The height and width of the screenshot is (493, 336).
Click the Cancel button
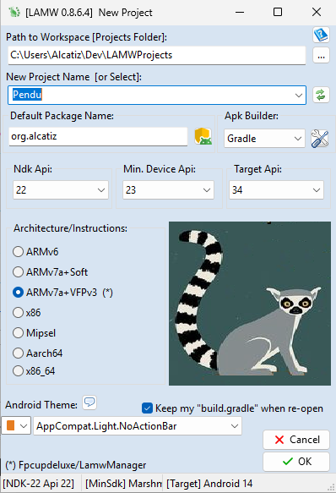296,440
